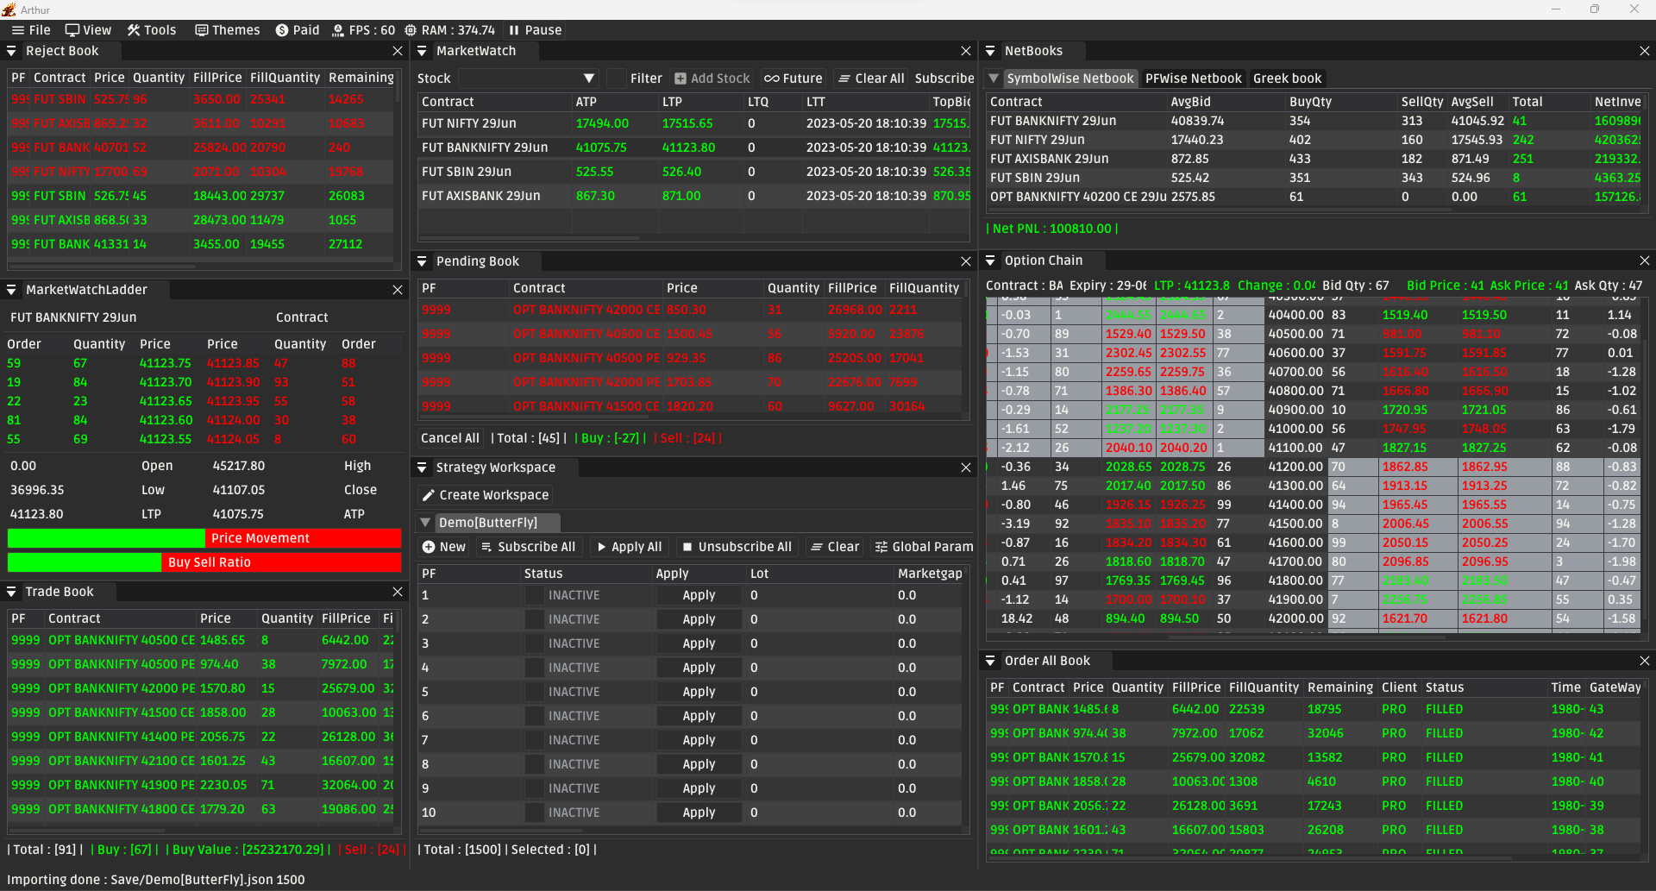Collapse the Option Chain panel triangle
1656x891 pixels.
(x=990, y=260)
